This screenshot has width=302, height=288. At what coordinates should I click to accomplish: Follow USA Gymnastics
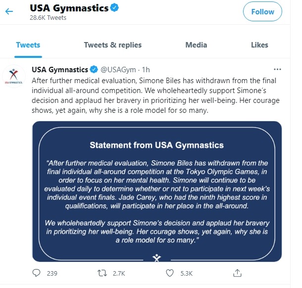pyautogui.click(x=262, y=11)
